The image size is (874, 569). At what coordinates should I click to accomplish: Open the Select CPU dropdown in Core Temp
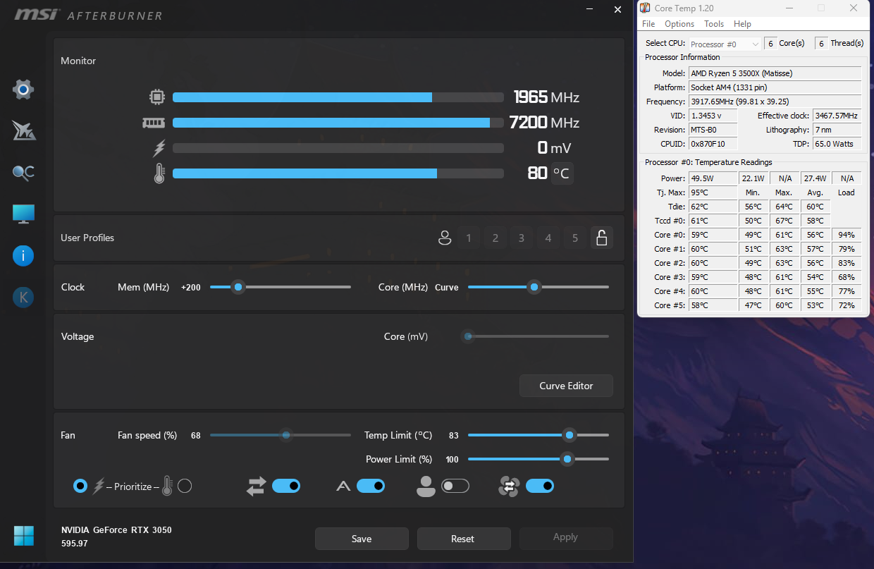click(725, 44)
